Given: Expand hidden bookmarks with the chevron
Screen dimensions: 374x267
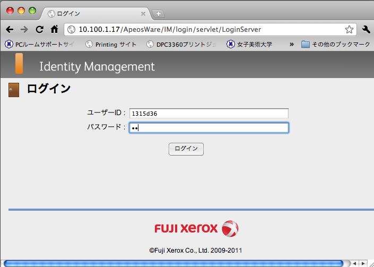Looking at the screenshot, I should pos(291,45).
